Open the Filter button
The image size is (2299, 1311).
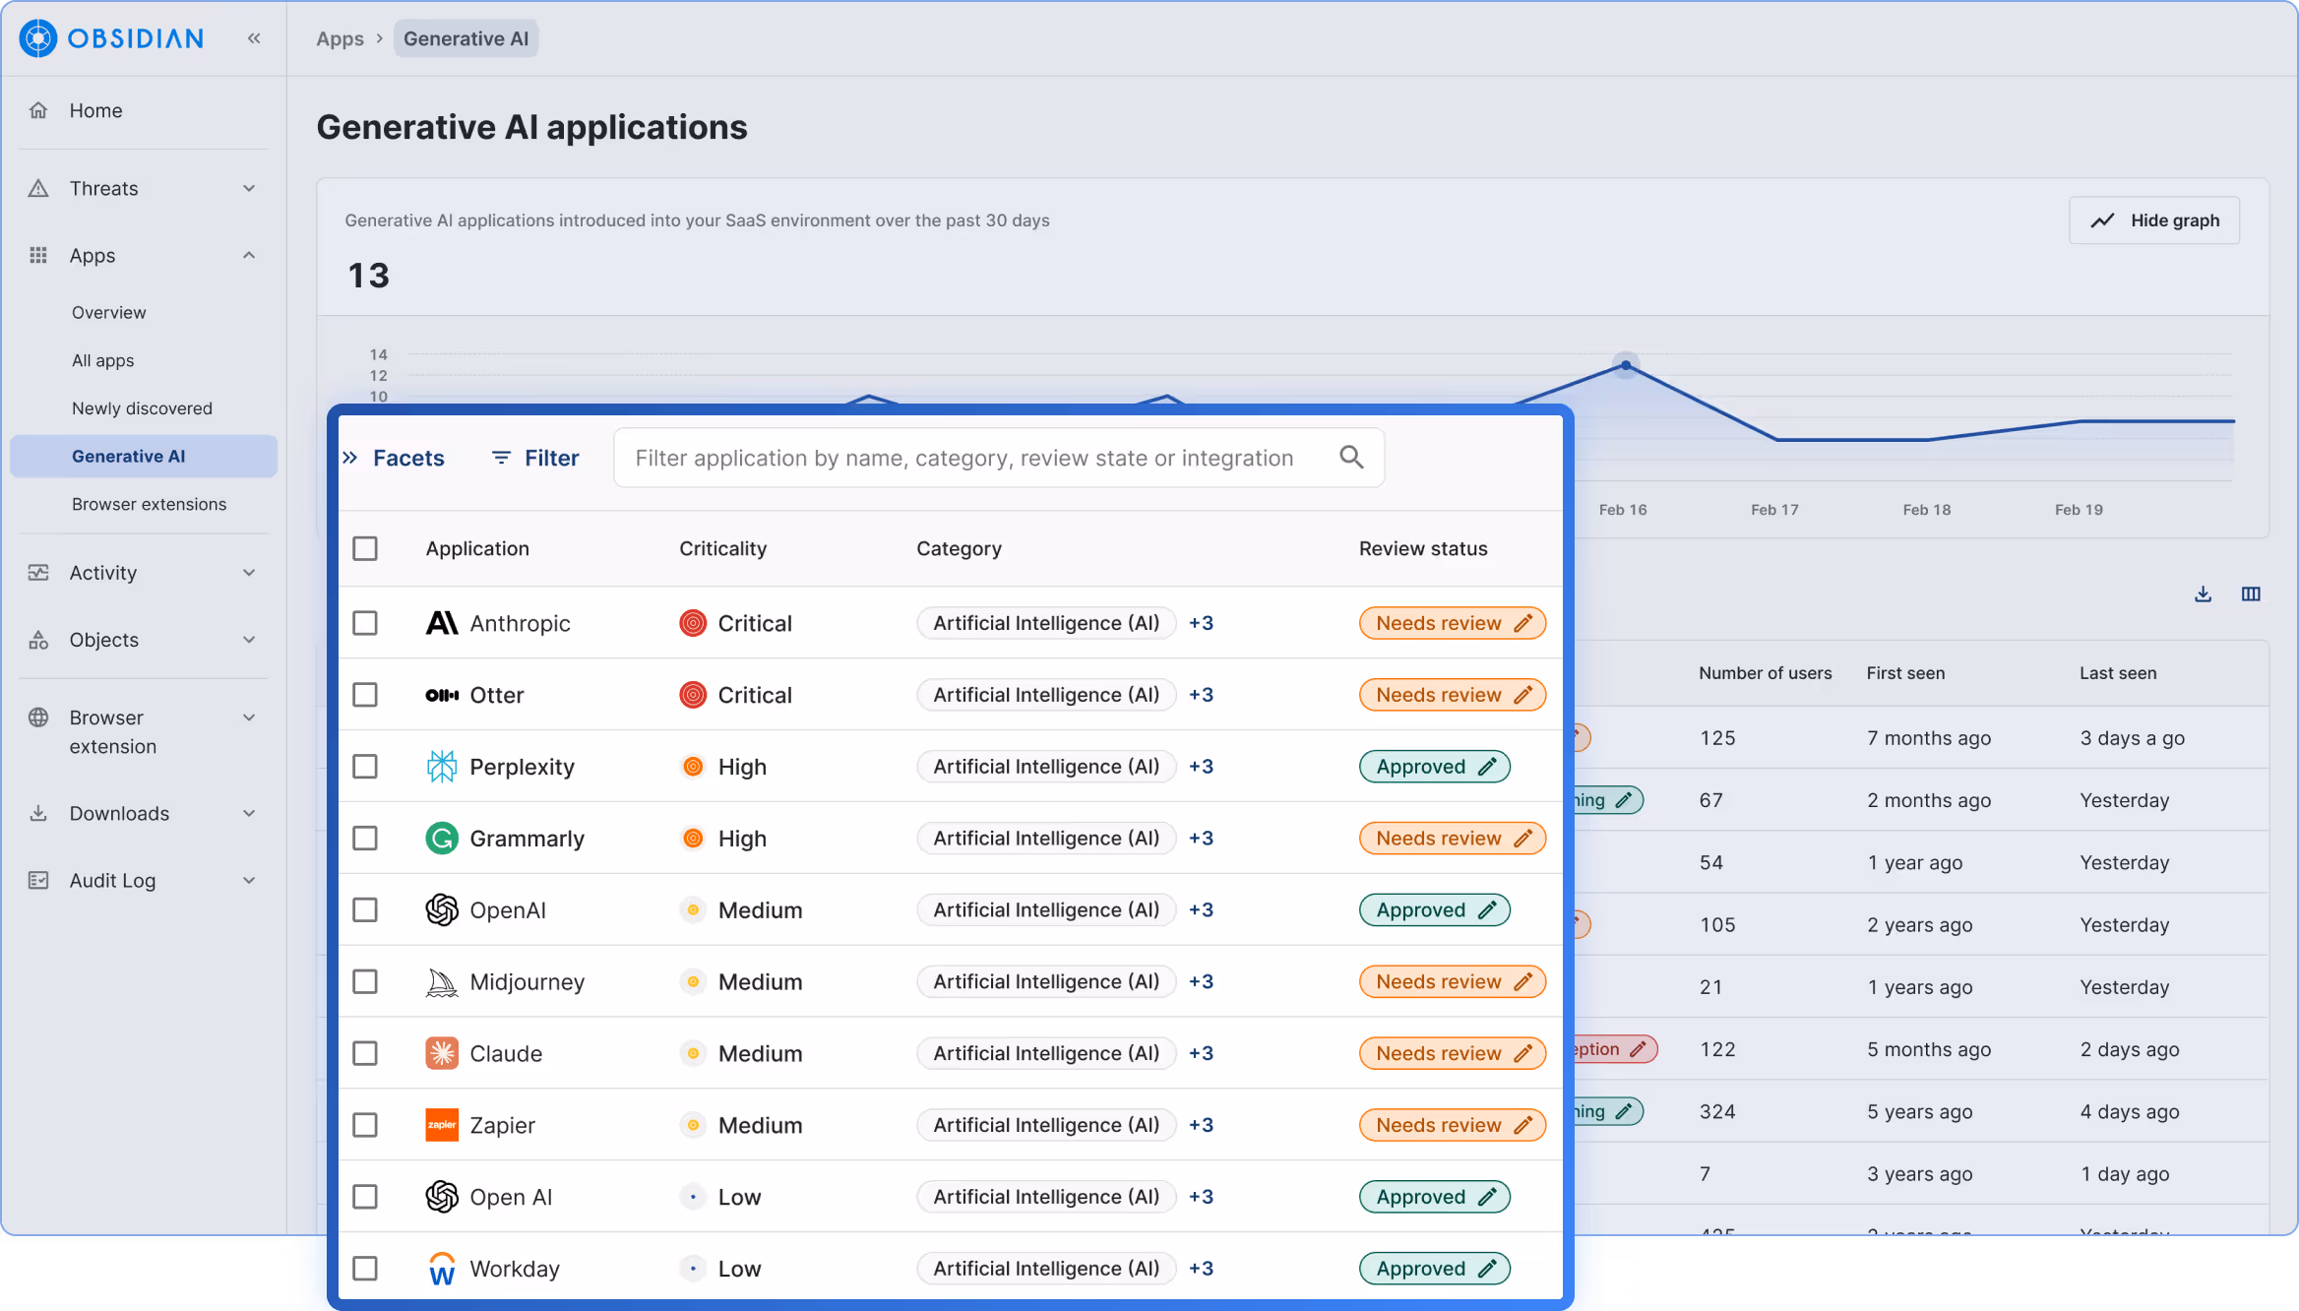[x=535, y=458]
